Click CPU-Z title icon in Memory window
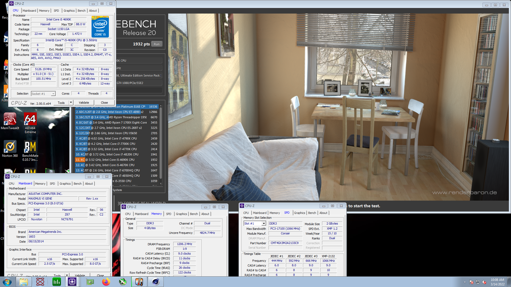Screen dimensions: 511x287 pos(124,207)
